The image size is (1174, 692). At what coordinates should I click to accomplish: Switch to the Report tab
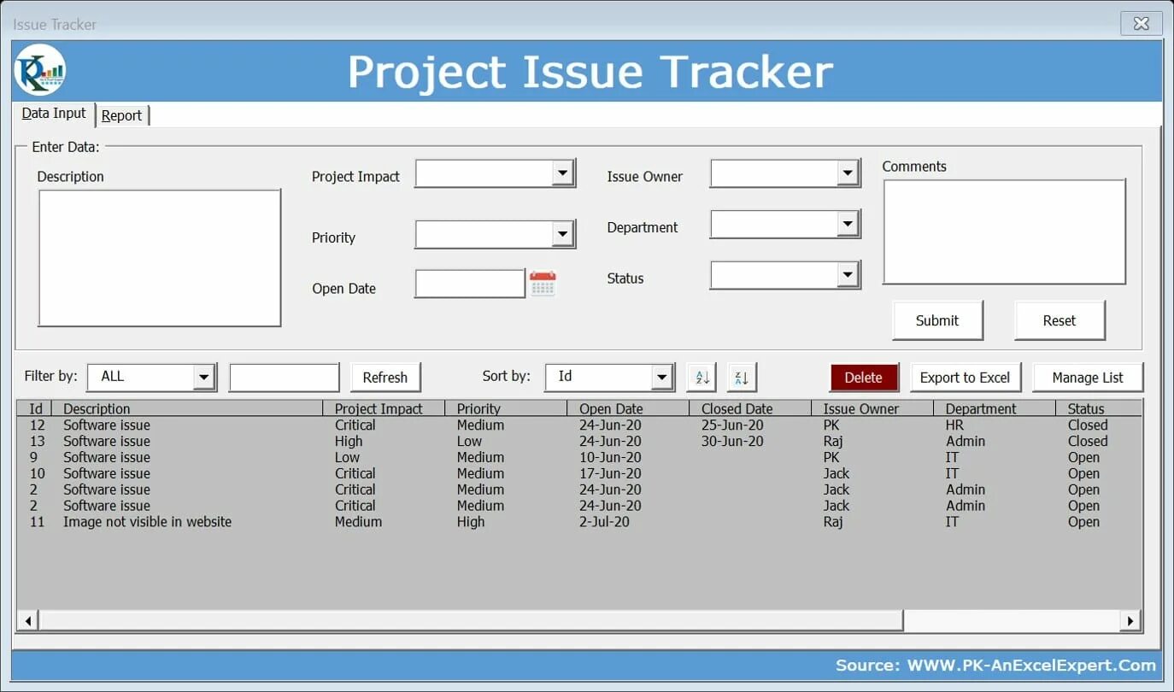click(x=121, y=115)
